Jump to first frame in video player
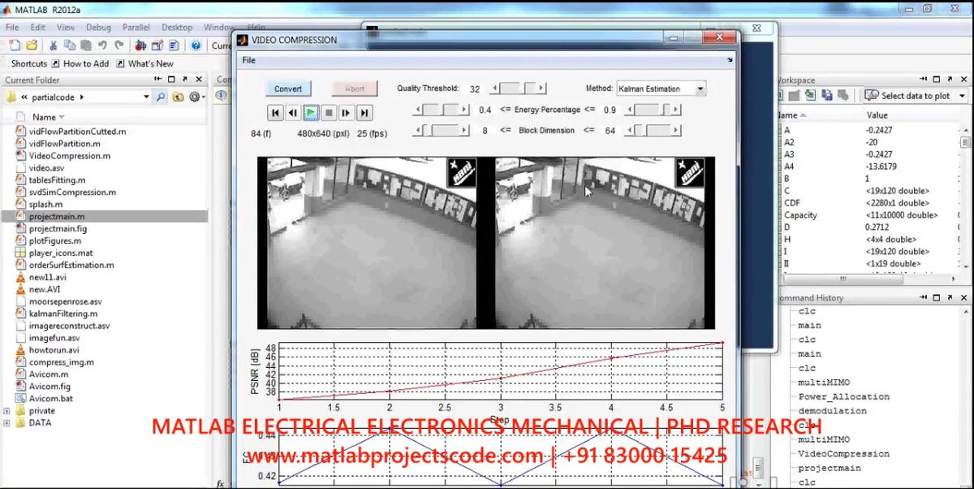Viewport: 974px width, 489px height. pyautogui.click(x=276, y=113)
